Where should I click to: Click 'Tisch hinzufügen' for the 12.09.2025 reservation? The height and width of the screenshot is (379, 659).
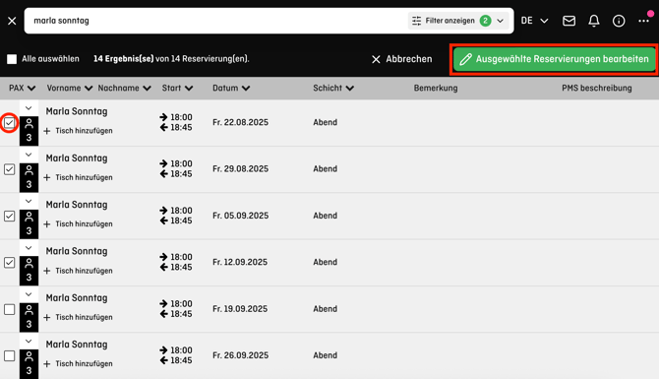(x=78, y=271)
